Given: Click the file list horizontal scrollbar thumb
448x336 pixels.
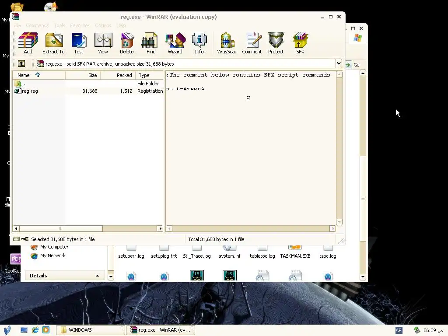Looking at the screenshot, I should point(61,228).
